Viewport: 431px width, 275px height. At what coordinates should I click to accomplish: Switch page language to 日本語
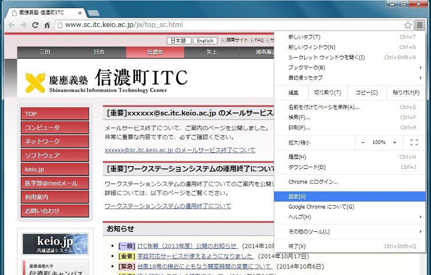[179, 41]
